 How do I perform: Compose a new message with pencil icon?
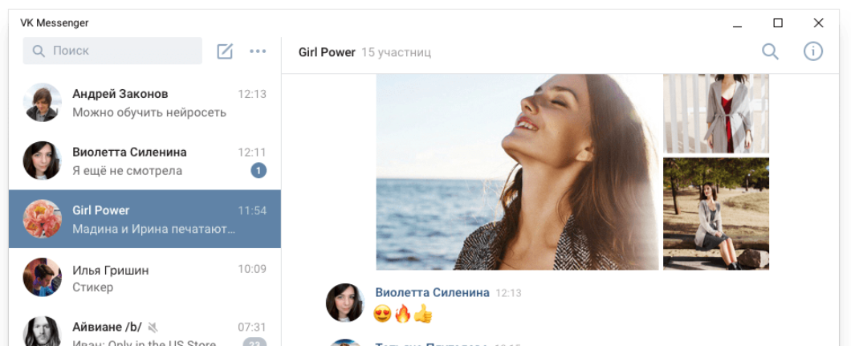(225, 51)
